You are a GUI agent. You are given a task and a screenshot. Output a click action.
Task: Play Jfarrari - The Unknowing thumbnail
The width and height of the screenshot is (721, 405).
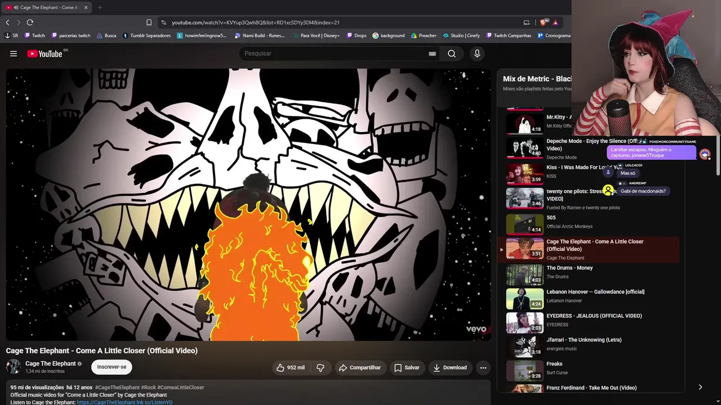[524, 346]
